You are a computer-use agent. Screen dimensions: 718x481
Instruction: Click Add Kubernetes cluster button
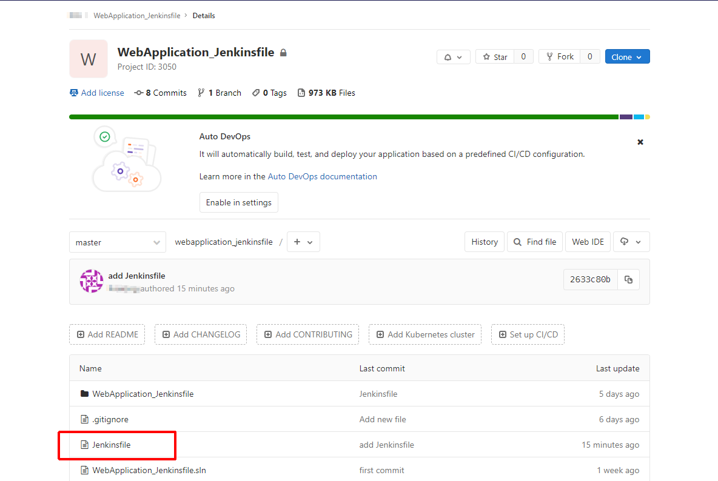(x=425, y=334)
